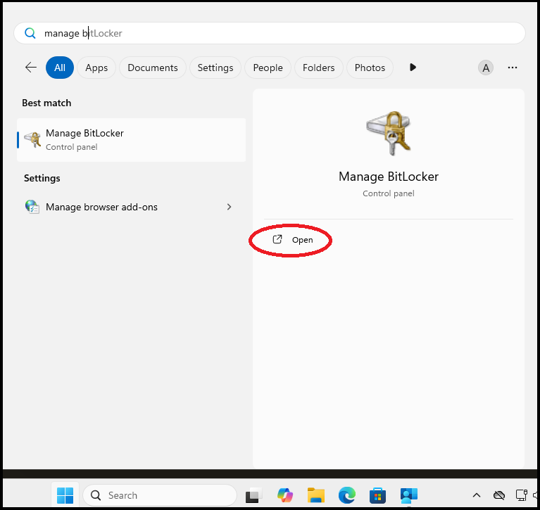Filter results by People

pos(268,68)
